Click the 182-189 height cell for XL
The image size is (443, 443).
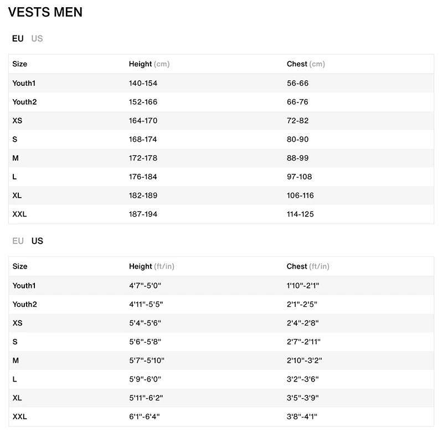click(x=143, y=195)
